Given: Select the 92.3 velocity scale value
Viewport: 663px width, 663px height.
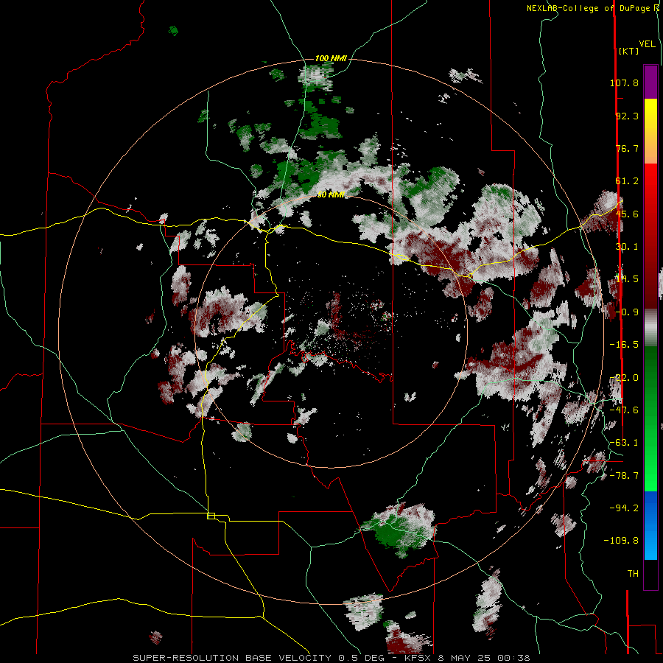Looking at the screenshot, I should click(x=627, y=116).
